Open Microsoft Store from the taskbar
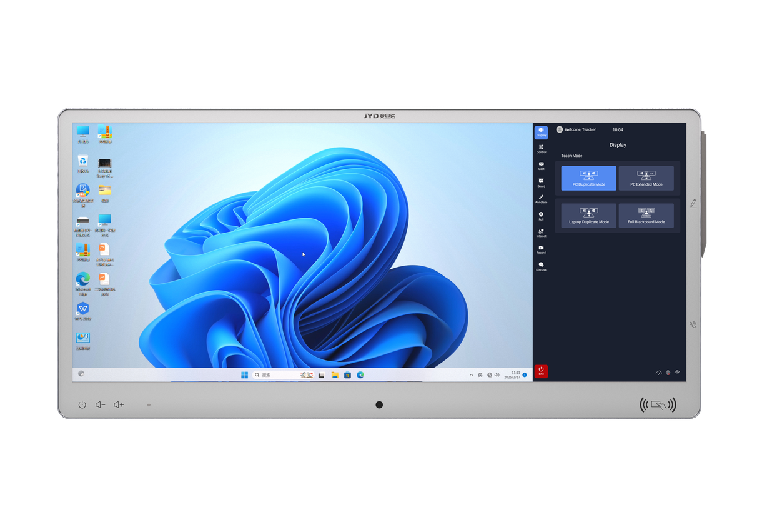767x527 pixels. point(347,375)
